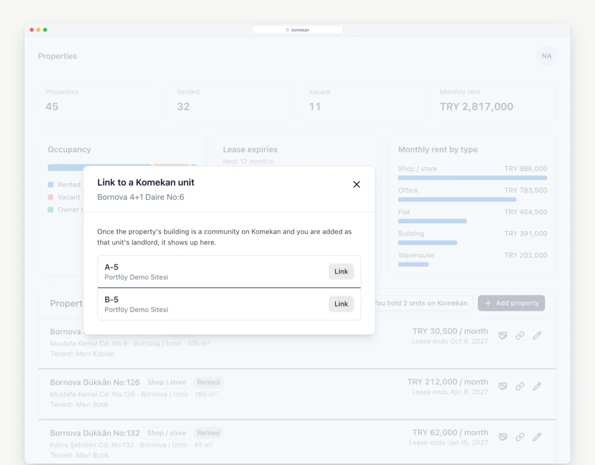The height and width of the screenshot is (465, 595).
Task: Click the plus icon in Add property
Action: [x=488, y=303]
